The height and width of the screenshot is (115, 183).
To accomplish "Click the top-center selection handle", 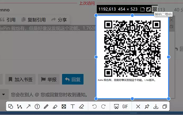I will 132,15.
